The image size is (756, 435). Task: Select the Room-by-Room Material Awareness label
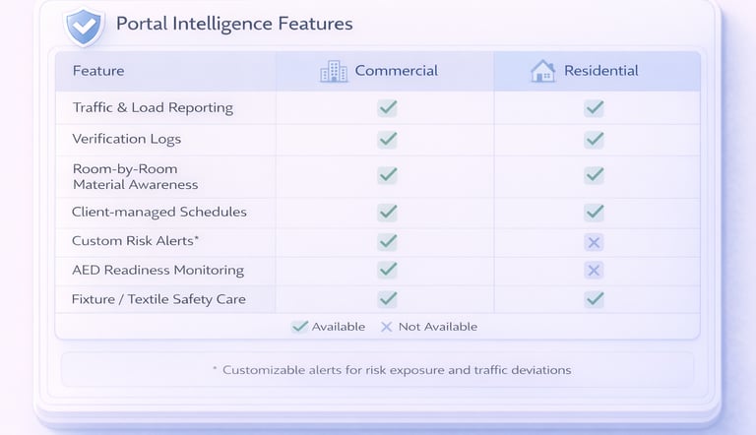(x=135, y=176)
